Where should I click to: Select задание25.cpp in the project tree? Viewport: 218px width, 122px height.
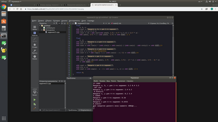(x=53, y=32)
